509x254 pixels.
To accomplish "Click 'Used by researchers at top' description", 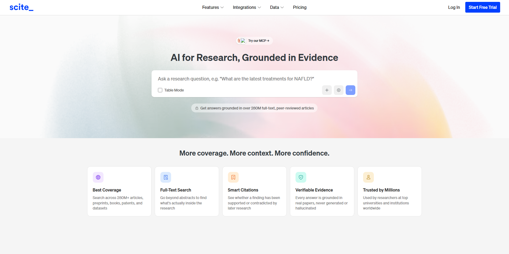I will [x=386, y=203].
